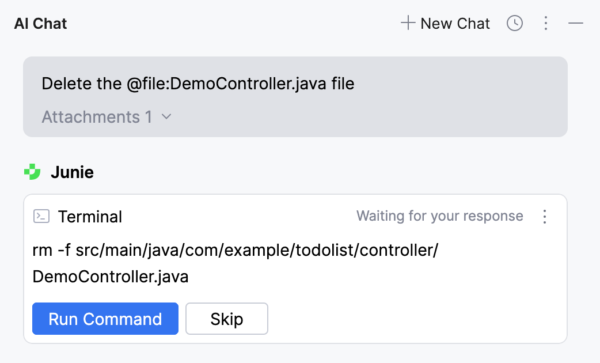
Task: Skip the proposed terminal command
Action: pyautogui.click(x=227, y=319)
